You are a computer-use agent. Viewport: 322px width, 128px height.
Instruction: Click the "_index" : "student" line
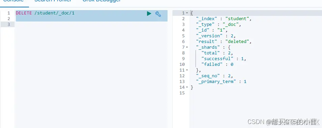(224, 19)
